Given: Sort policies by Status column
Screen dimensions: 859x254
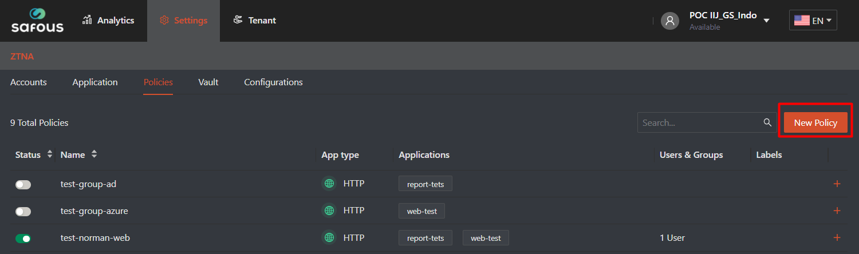Looking at the screenshot, I should (x=50, y=154).
